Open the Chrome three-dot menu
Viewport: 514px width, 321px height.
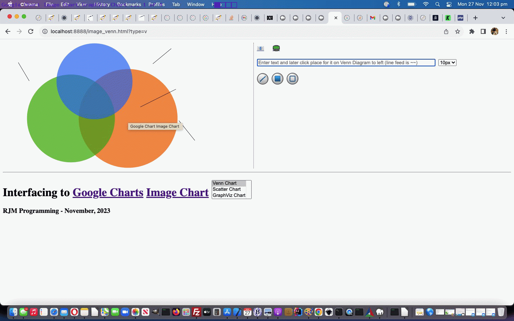506,31
